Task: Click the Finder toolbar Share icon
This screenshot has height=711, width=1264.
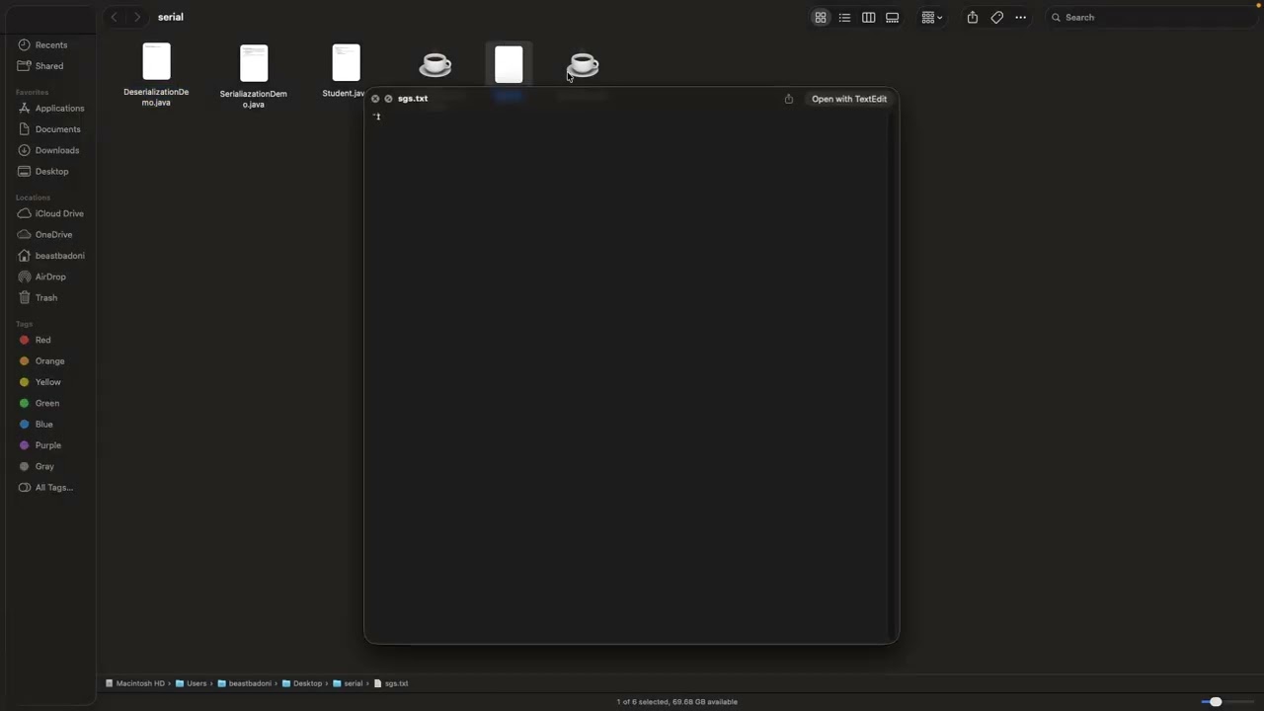Action: click(973, 17)
